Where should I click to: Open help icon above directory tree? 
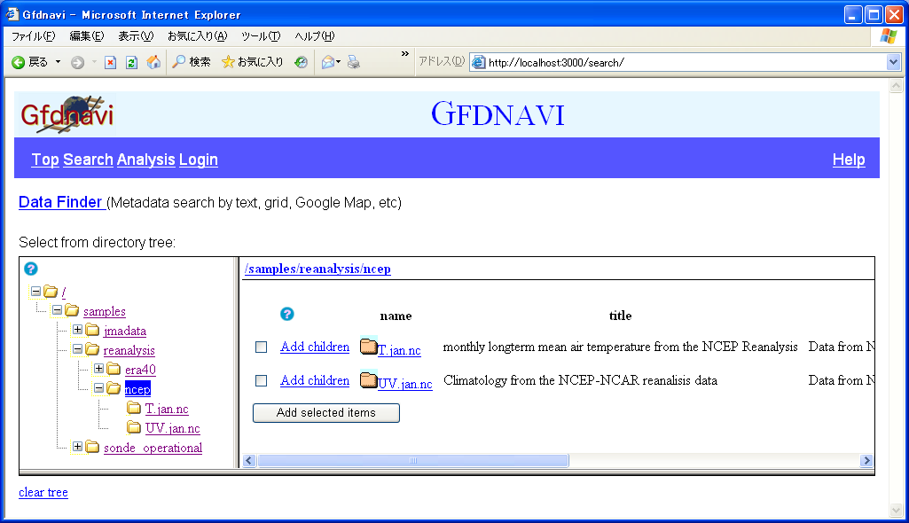click(31, 269)
